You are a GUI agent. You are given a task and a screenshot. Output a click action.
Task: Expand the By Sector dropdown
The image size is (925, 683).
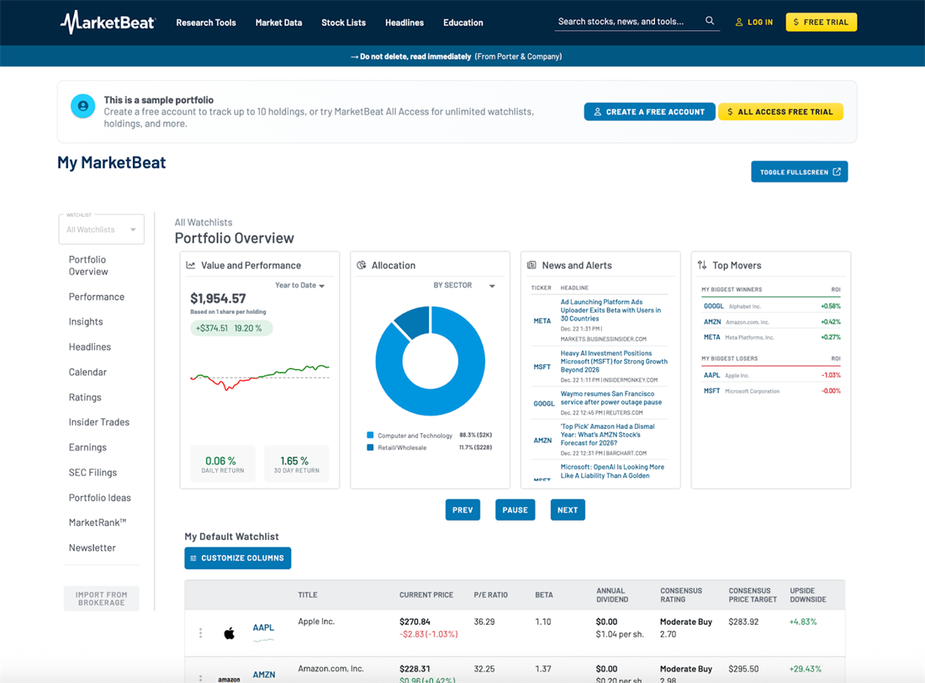(x=463, y=285)
